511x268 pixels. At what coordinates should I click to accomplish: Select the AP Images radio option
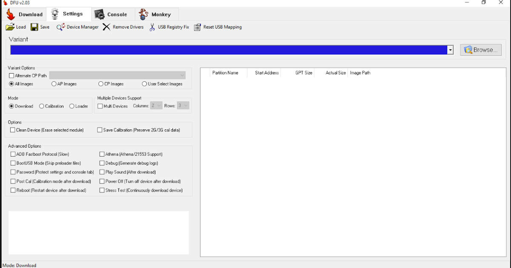55,84
